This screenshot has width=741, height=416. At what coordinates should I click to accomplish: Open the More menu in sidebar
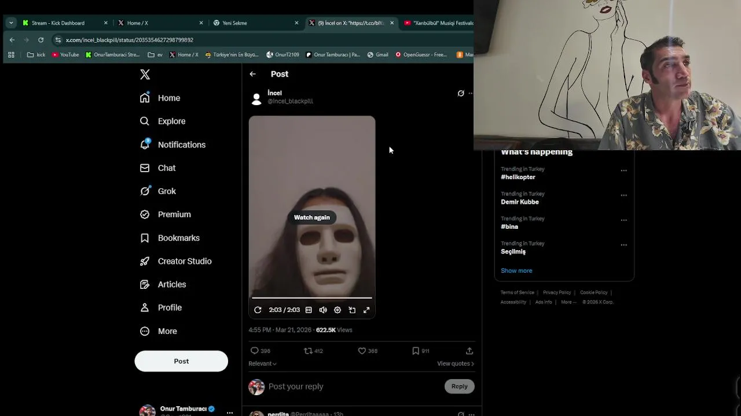(x=159, y=331)
